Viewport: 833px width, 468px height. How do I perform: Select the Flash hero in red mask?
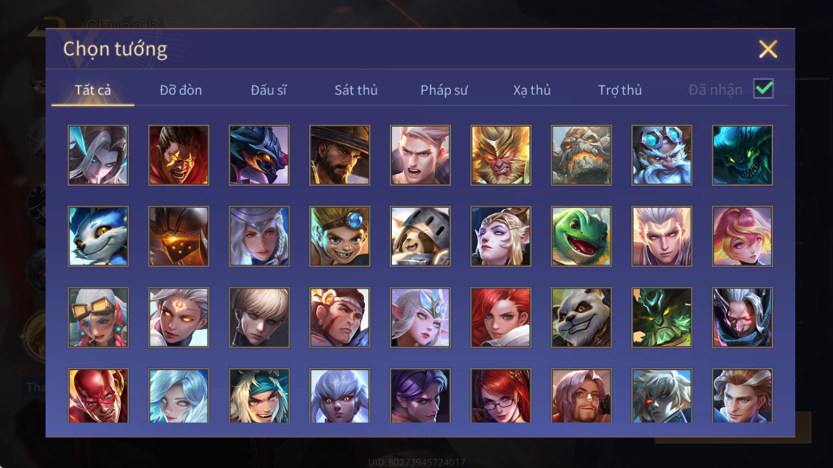(x=98, y=396)
